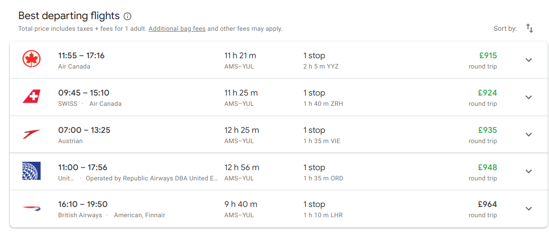The height and width of the screenshot is (234, 549).
Task: Open the info icon beside Best departing flights
Action: pos(127,16)
